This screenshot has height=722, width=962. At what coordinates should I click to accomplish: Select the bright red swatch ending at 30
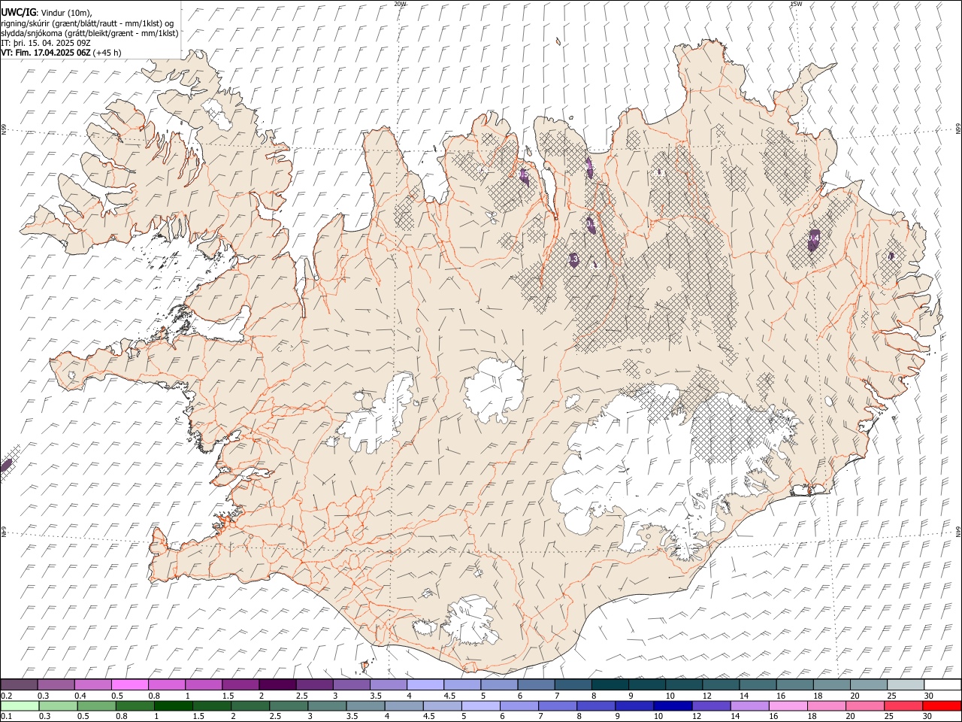click(942, 705)
